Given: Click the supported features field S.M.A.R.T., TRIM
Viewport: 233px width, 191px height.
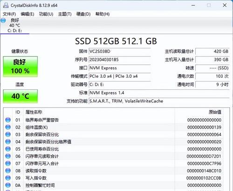Looking at the screenshot, I should coord(159,101).
